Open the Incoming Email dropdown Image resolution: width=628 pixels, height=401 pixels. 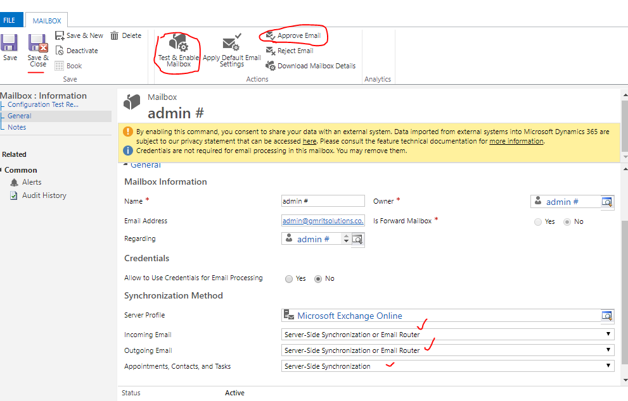447,334
